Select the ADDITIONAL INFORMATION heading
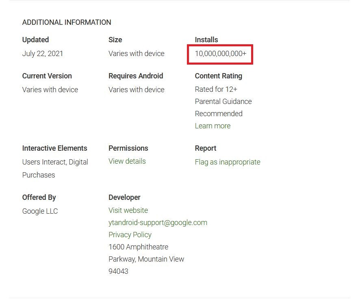358x301 pixels. [x=67, y=22]
